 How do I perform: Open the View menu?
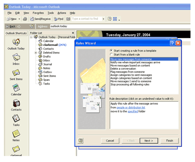click(26, 13)
